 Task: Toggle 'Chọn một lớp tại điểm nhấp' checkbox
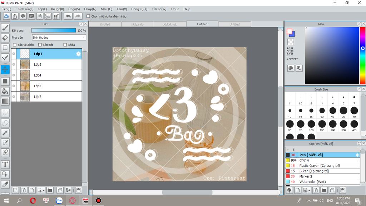click(88, 16)
